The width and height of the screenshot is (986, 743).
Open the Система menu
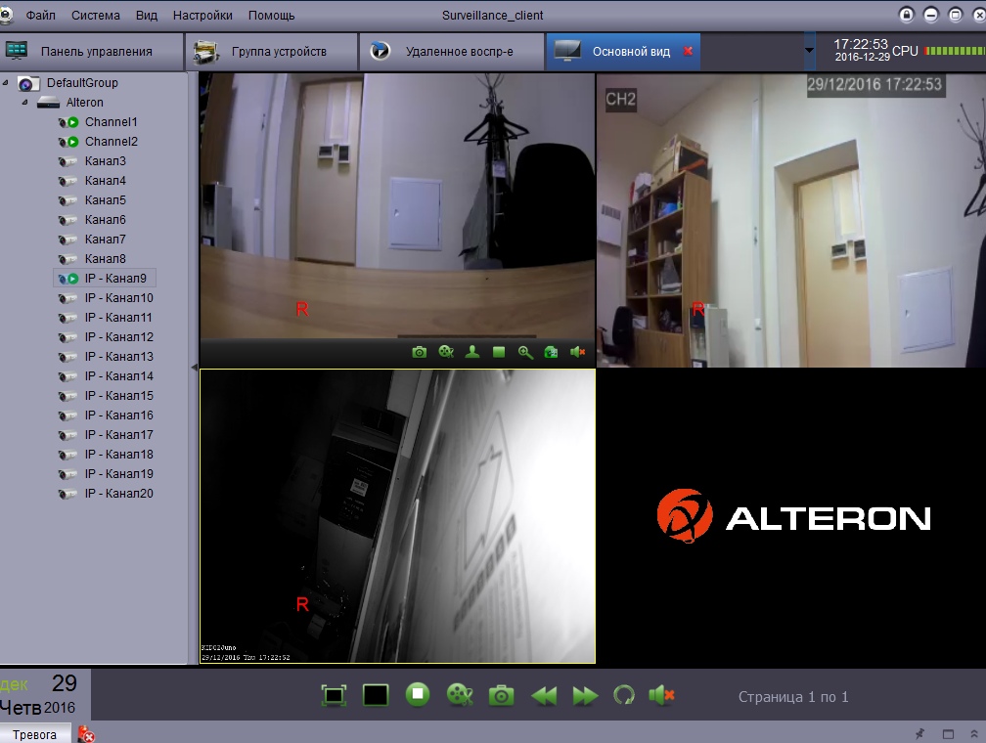[96, 15]
